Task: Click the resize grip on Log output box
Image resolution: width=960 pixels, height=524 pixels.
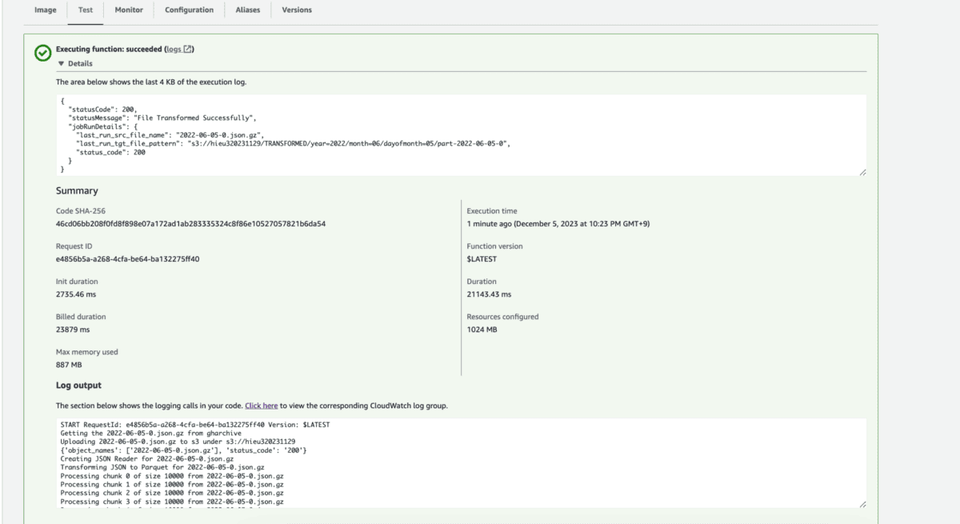Action: click(862, 502)
